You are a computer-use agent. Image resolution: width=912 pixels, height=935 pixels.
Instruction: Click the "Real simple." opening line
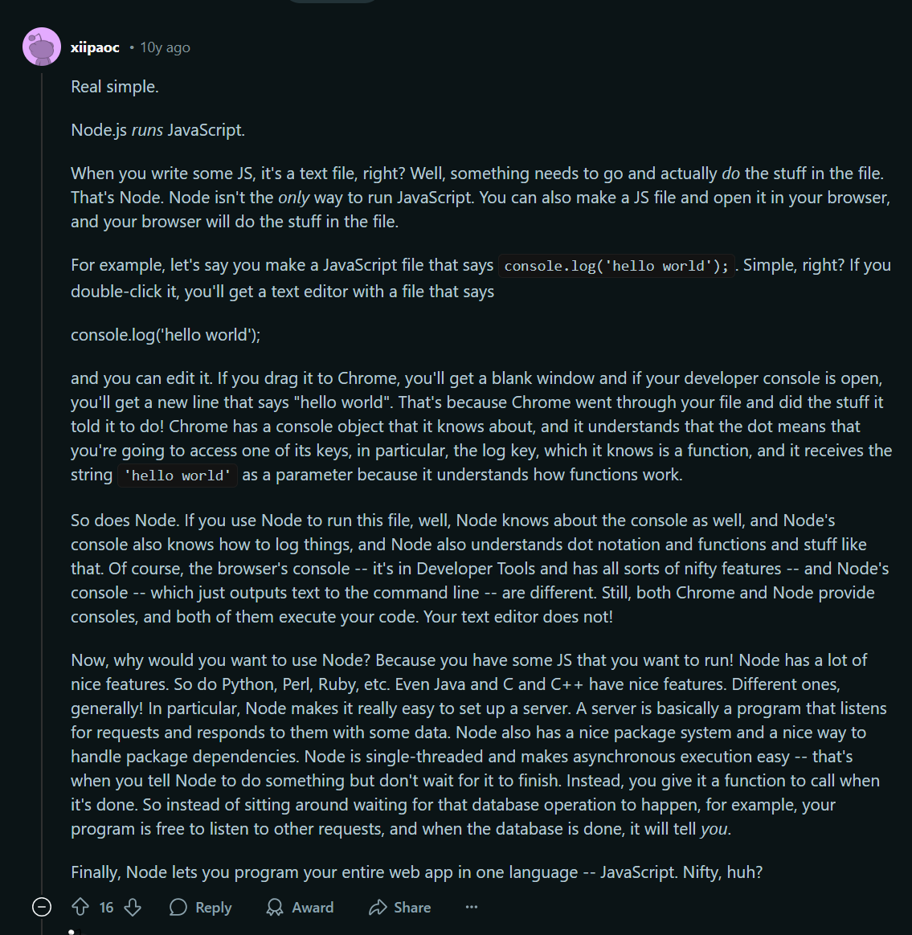[115, 87]
